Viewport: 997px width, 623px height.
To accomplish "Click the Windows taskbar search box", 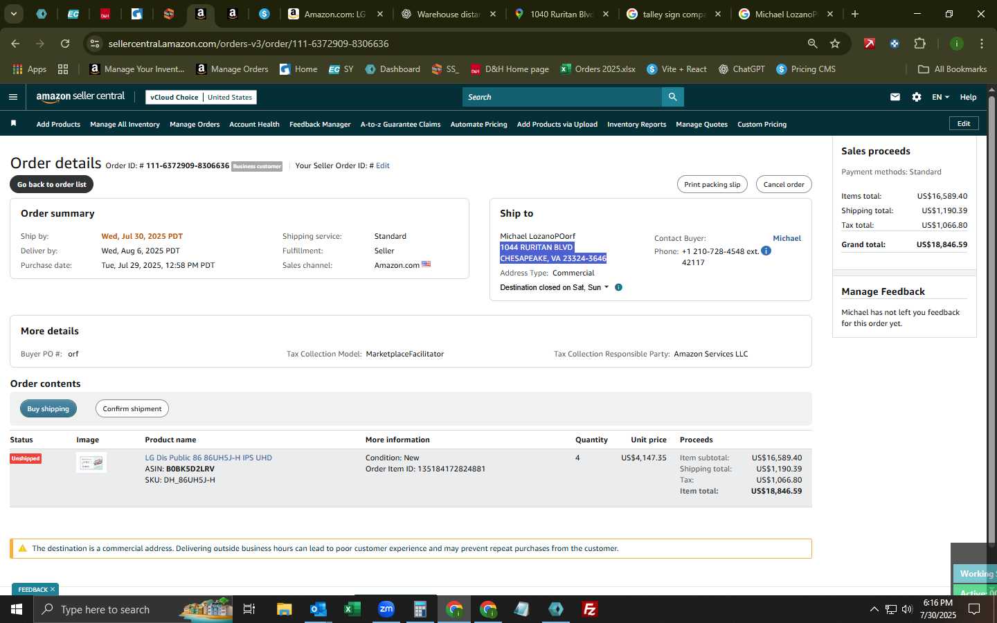I will coord(134,609).
